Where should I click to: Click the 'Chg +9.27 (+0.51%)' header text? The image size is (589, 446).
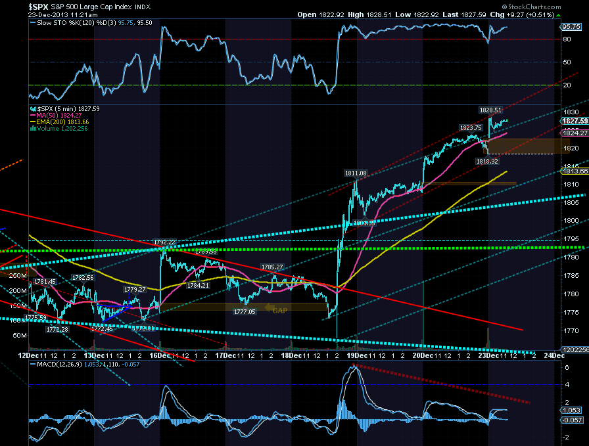point(522,14)
